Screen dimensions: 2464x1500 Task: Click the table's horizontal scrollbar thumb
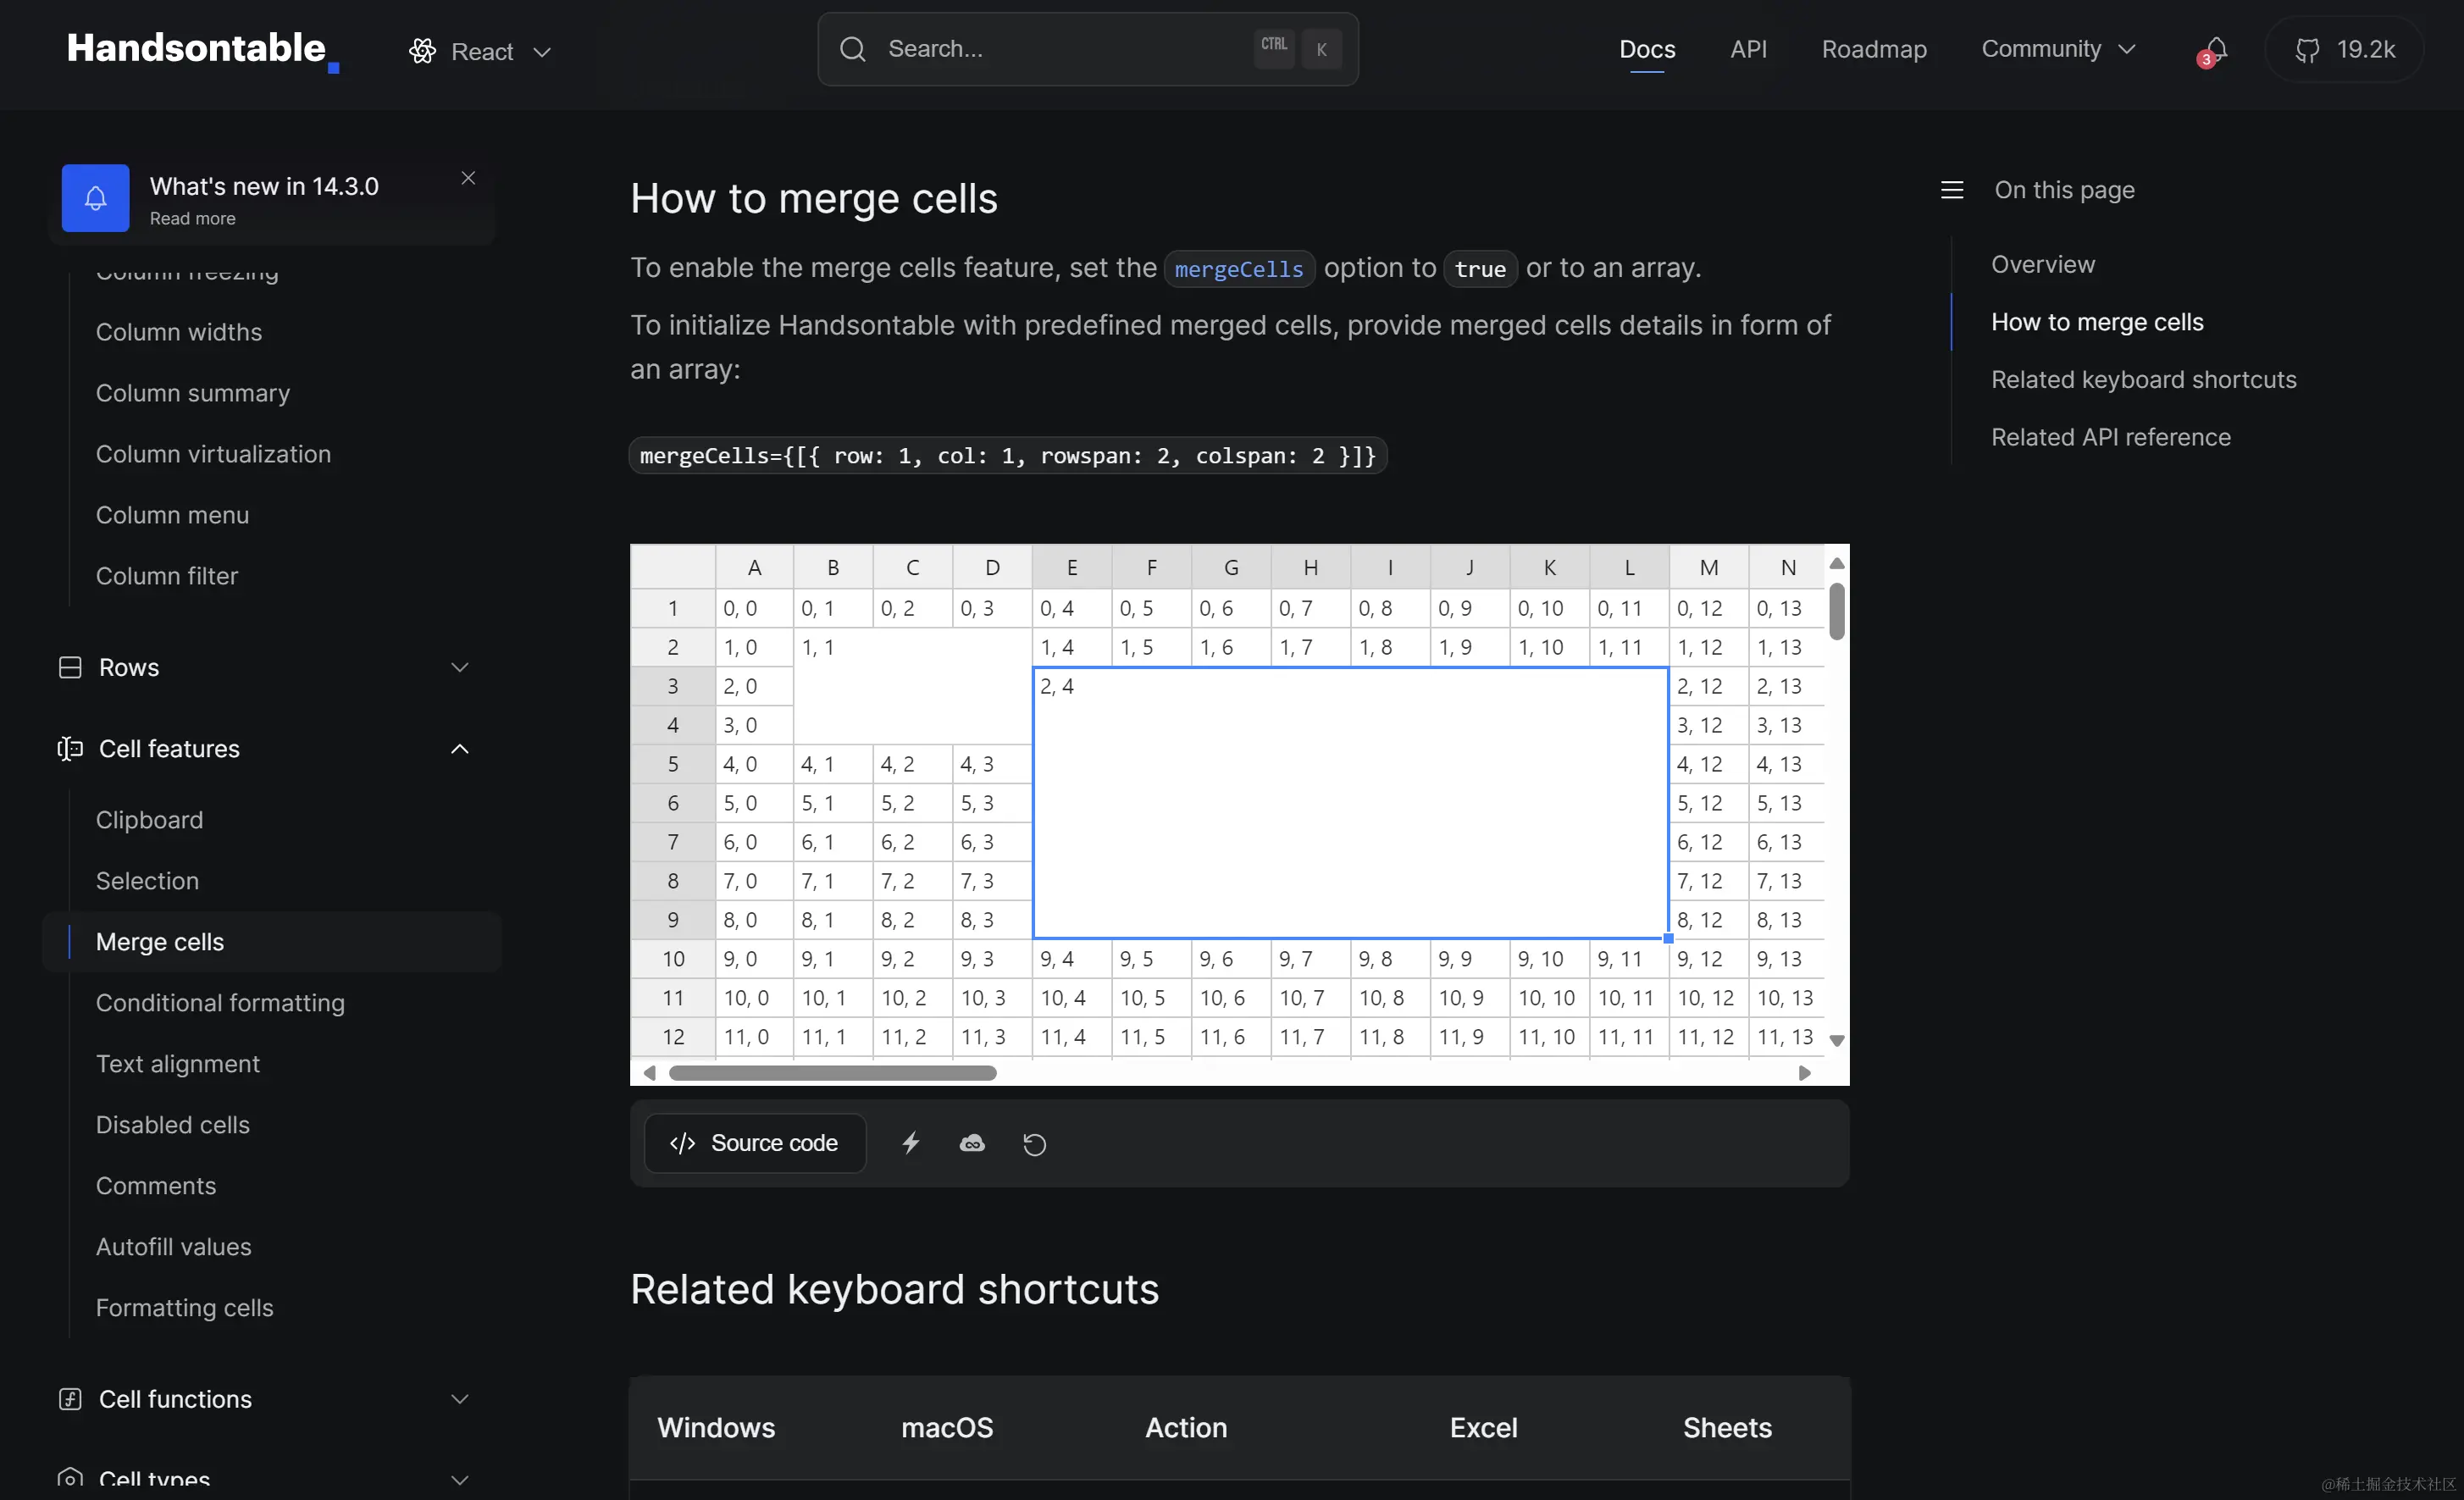click(x=832, y=1073)
